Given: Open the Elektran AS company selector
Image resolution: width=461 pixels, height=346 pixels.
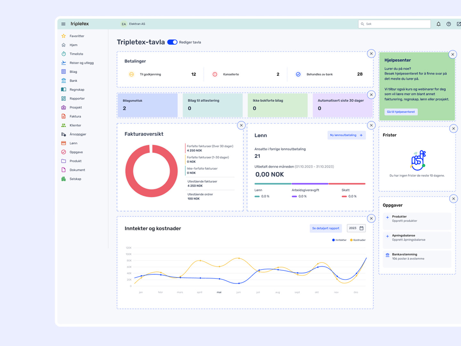Looking at the screenshot, I should click(133, 24).
